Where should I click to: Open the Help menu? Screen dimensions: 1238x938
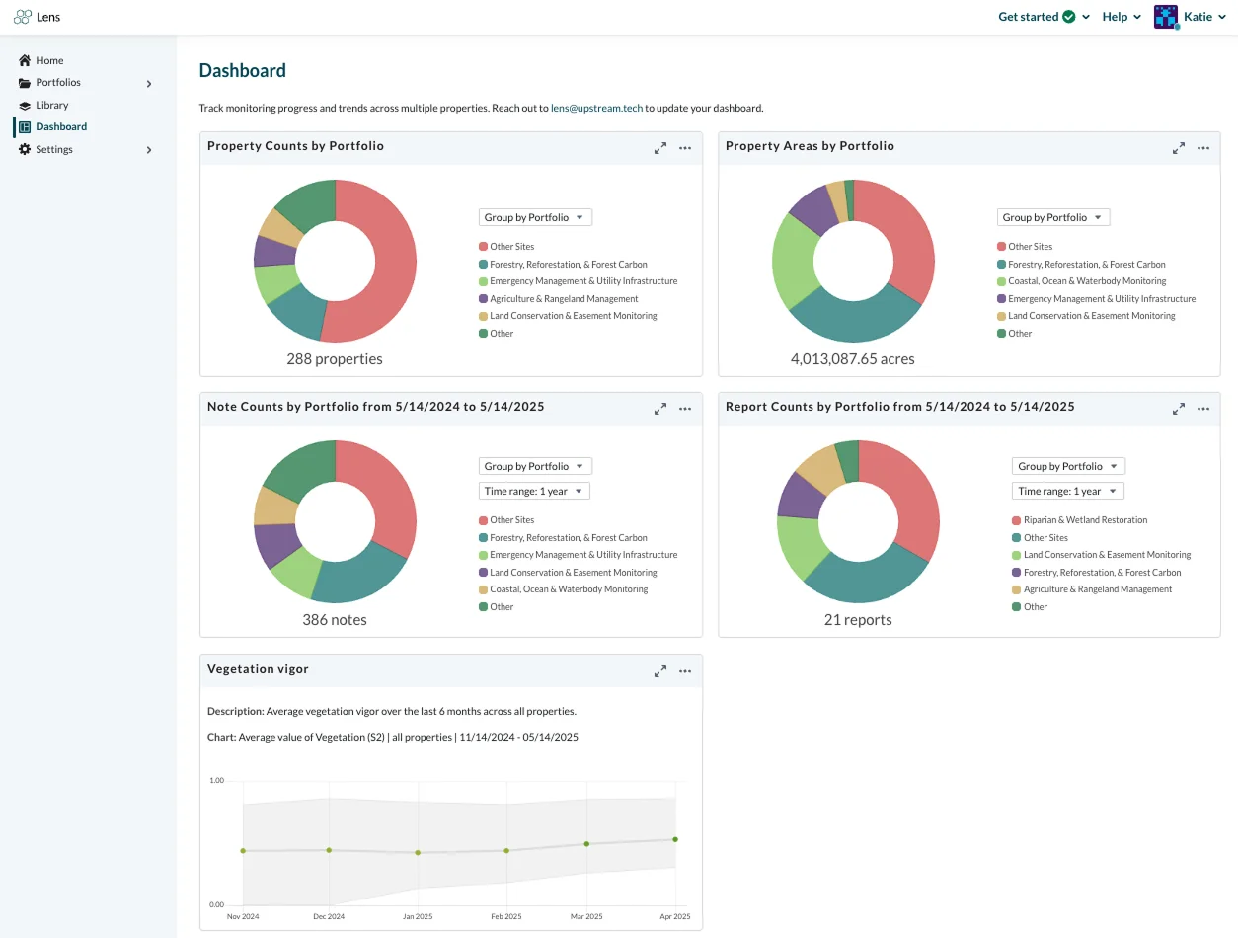[x=1122, y=17]
